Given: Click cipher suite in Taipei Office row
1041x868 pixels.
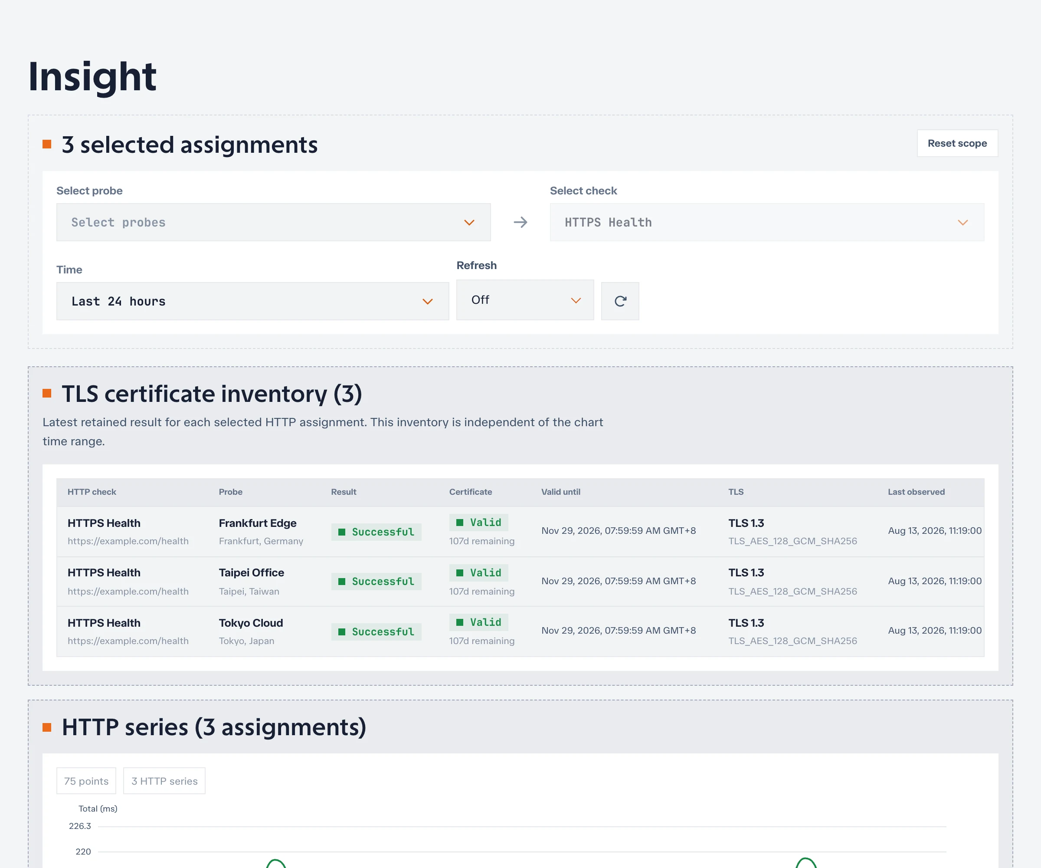Looking at the screenshot, I should click(x=792, y=591).
